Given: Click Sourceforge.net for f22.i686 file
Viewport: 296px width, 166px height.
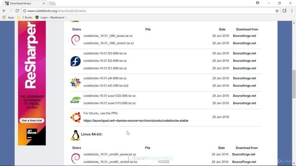Looking at the screenshot, I should (x=245, y=60).
